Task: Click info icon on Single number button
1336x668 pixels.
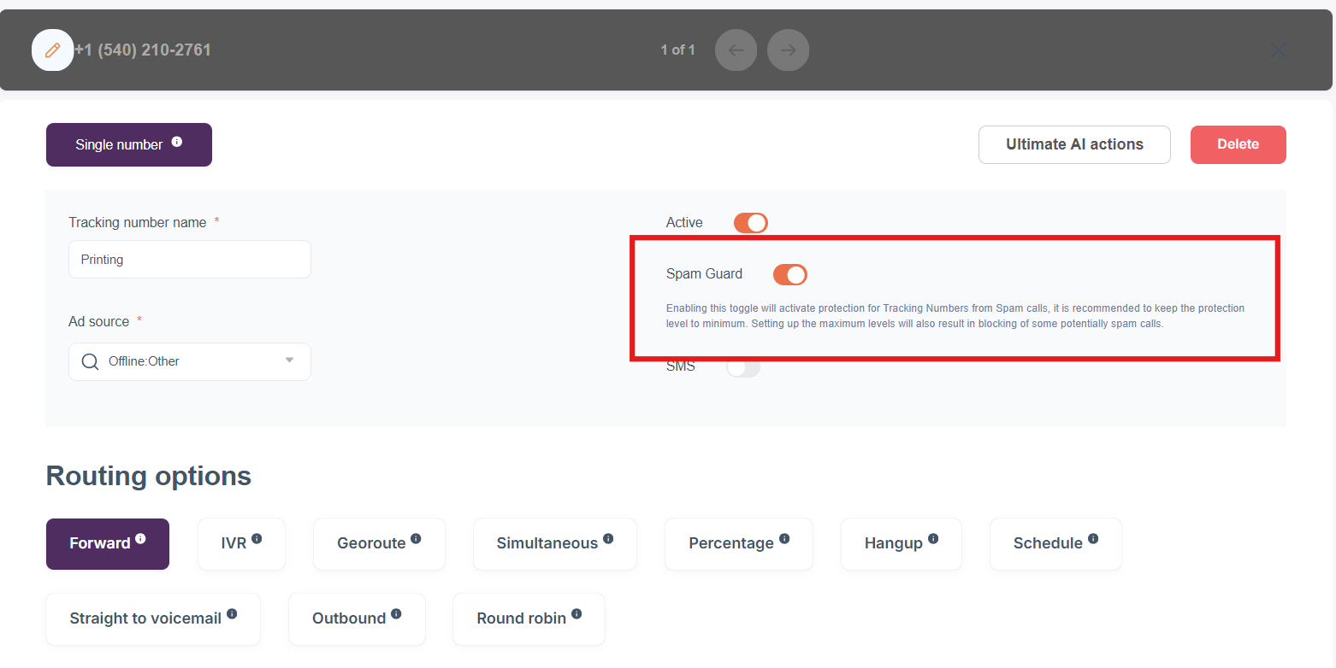Action: 177,142
